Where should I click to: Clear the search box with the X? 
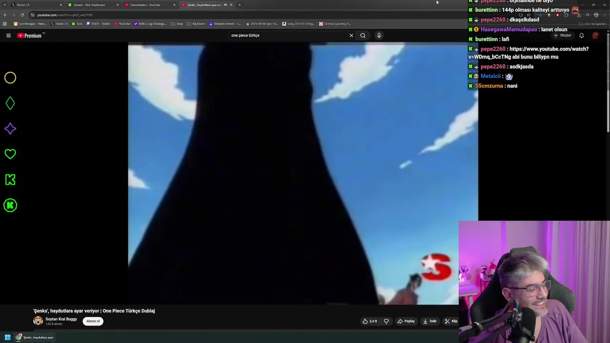(x=351, y=35)
